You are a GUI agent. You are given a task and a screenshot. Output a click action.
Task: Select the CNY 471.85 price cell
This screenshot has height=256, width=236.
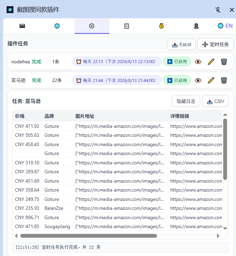[27, 227]
